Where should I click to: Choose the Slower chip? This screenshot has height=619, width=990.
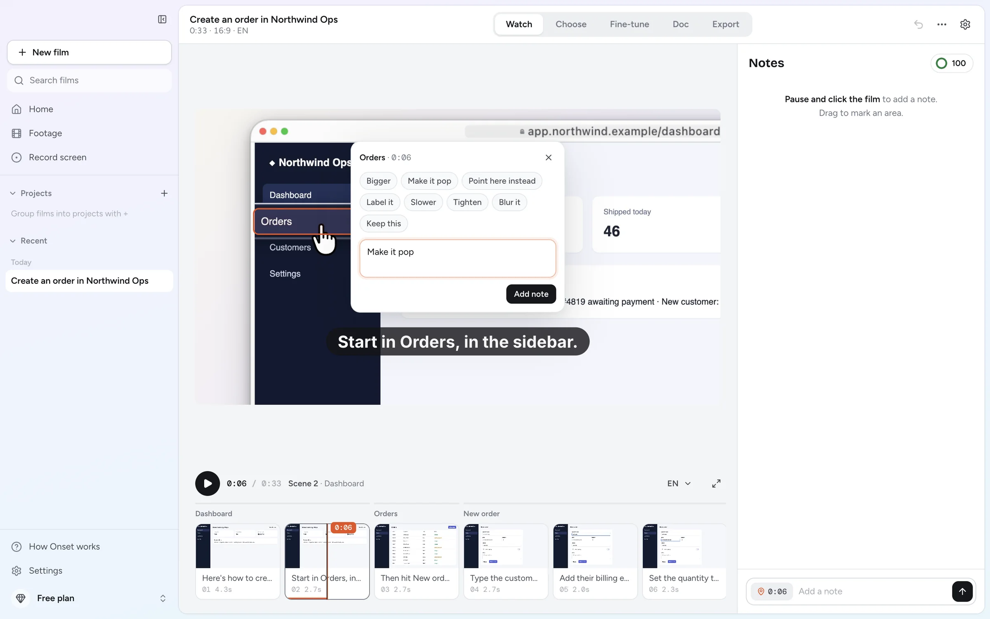coord(423,202)
